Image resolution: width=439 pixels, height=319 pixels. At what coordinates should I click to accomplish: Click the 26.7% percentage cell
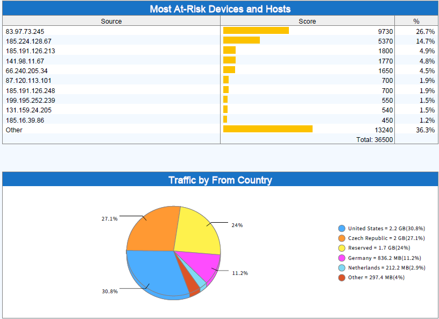pyautogui.click(x=425, y=31)
